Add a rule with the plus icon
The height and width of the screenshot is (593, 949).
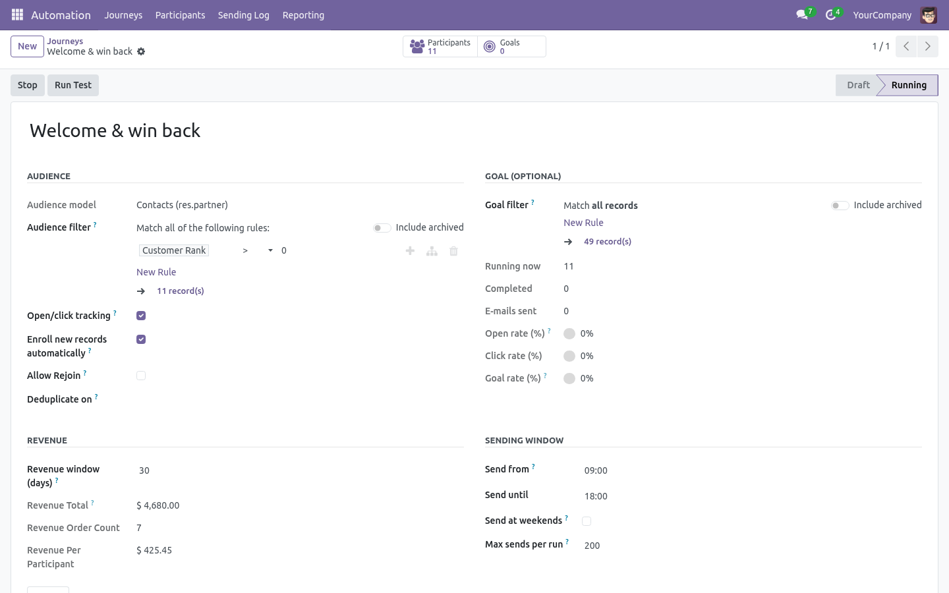pyautogui.click(x=410, y=250)
